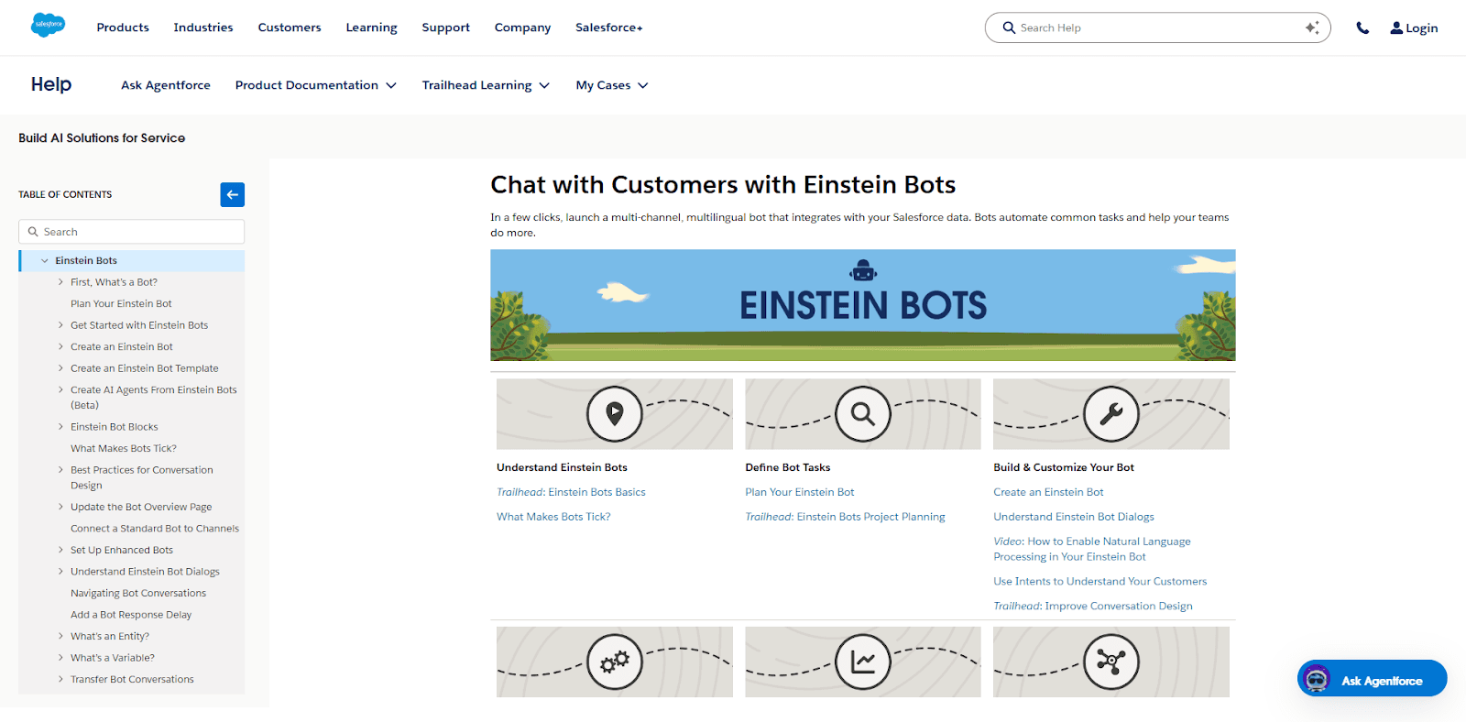The image size is (1466, 722).
Task: Click the search icon in table of contents
Action: [33, 232]
